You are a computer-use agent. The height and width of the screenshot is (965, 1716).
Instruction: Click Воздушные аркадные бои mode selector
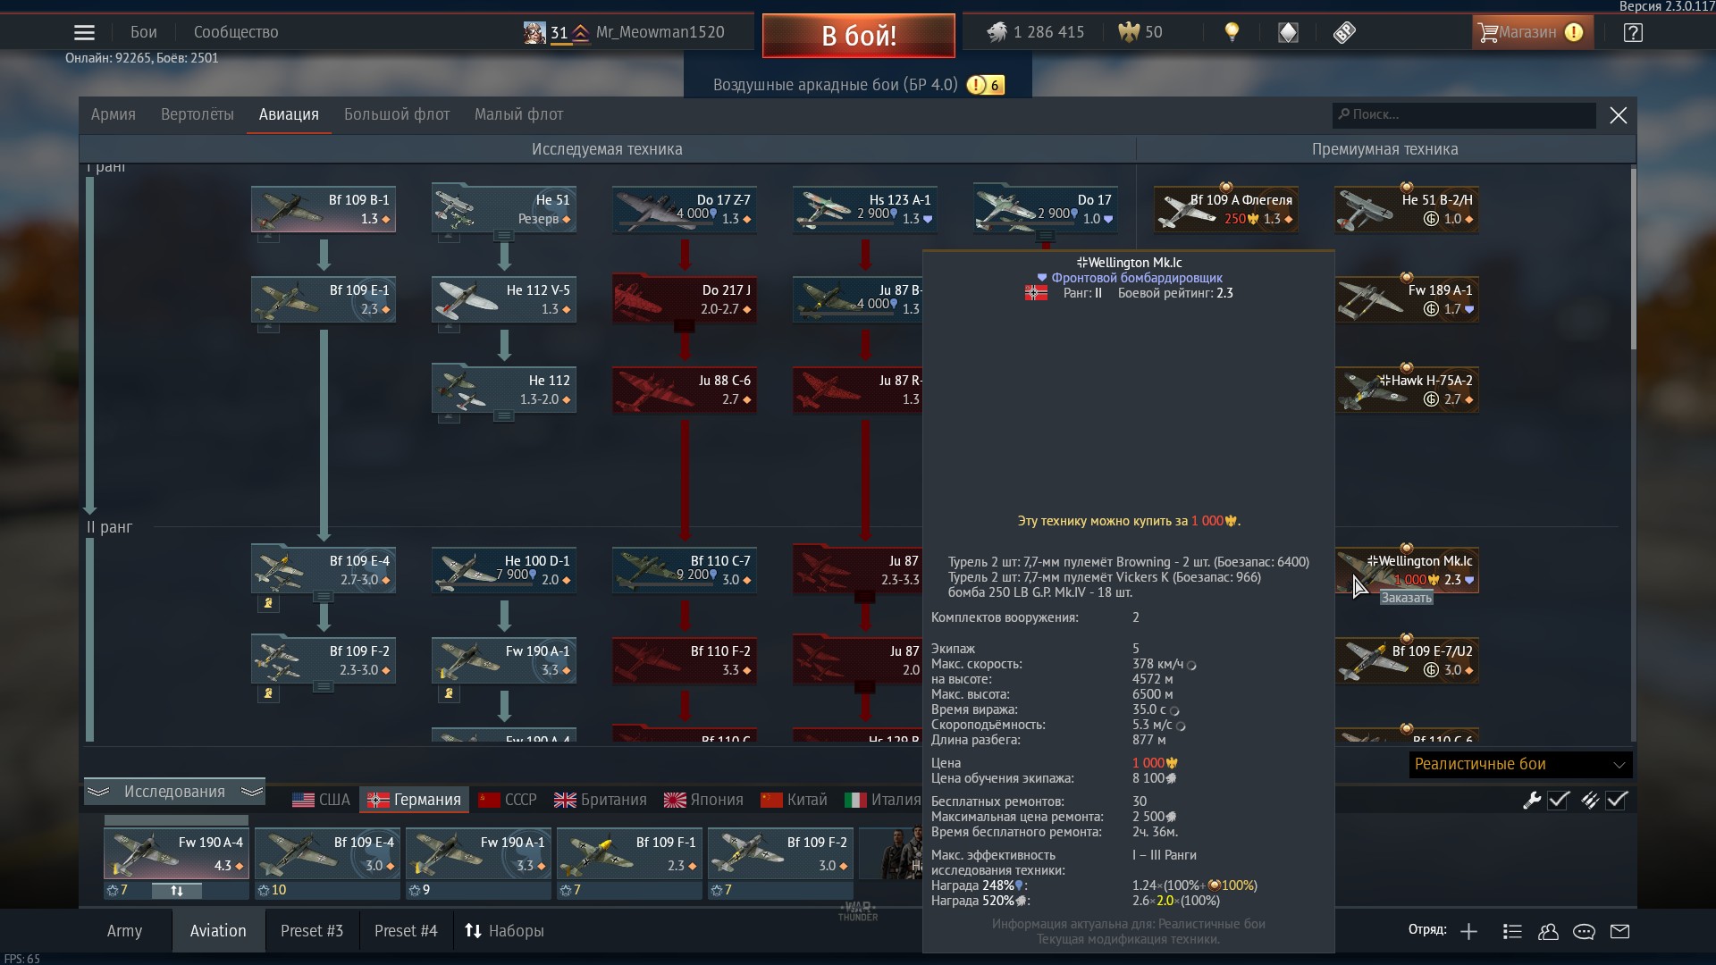[835, 85]
